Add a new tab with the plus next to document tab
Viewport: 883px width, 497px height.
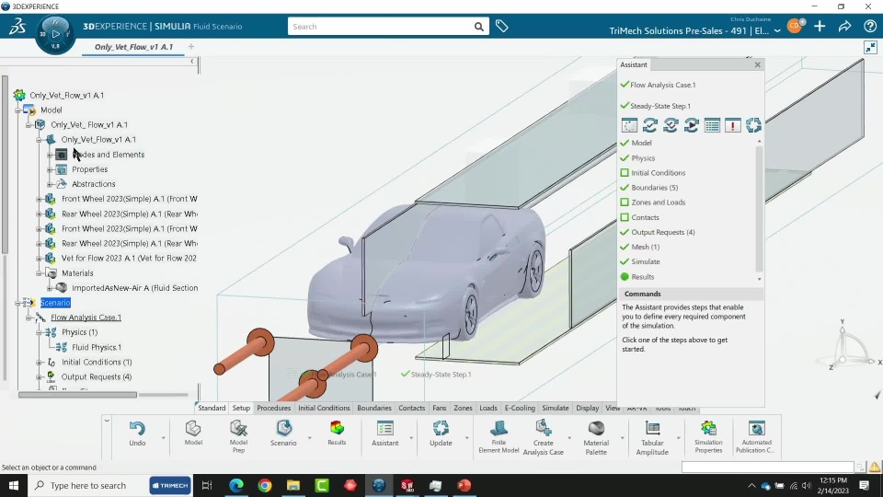click(x=191, y=47)
